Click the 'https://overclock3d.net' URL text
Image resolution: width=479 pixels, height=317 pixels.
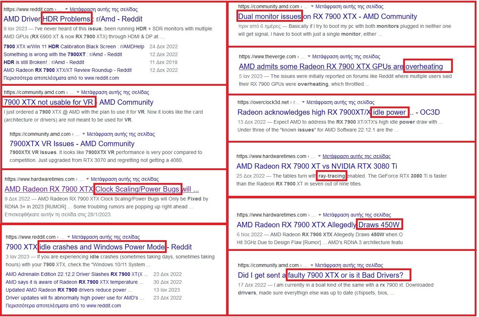coord(263,102)
